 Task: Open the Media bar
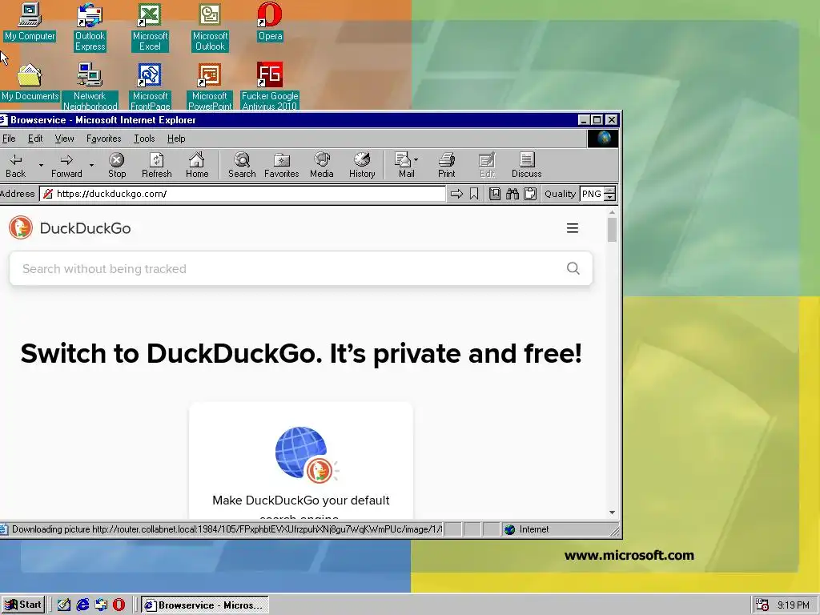click(322, 165)
